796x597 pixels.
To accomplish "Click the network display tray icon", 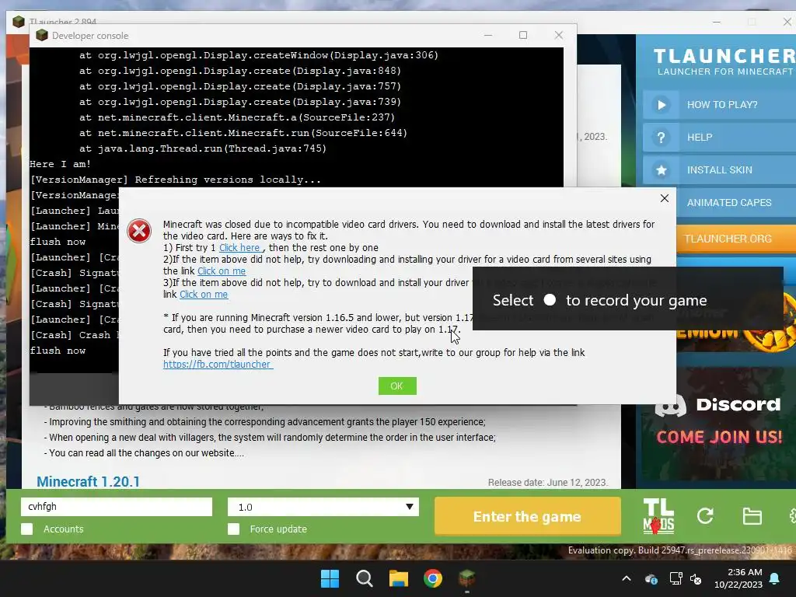I will 676,578.
